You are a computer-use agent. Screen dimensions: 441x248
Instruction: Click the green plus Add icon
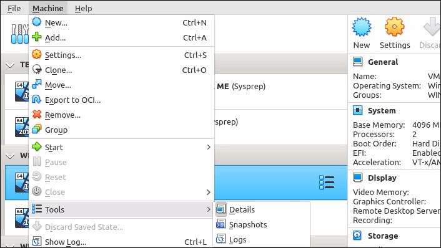tap(37, 37)
